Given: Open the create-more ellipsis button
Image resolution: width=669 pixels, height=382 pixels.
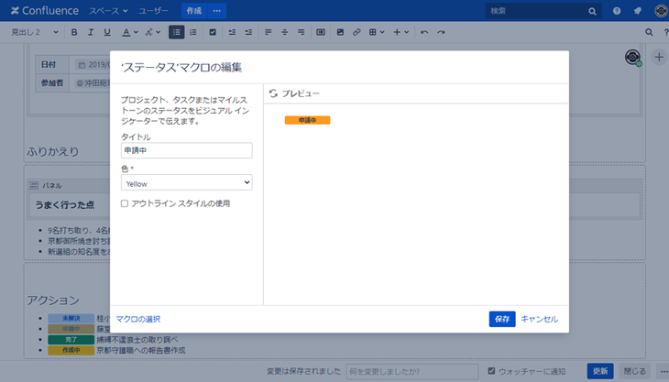Looking at the screenshot, I should (217, 11).
